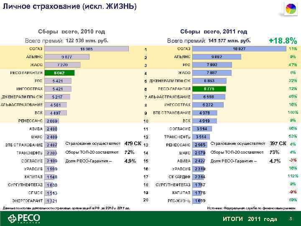Click the red -3% change for АВИВА
301x226 pixels.
(293, 160)
